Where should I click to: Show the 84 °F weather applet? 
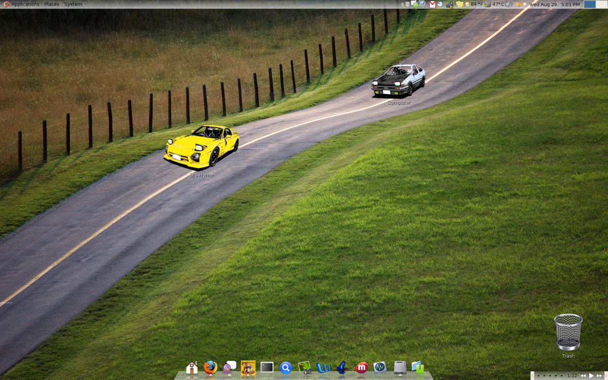(474, 4)
